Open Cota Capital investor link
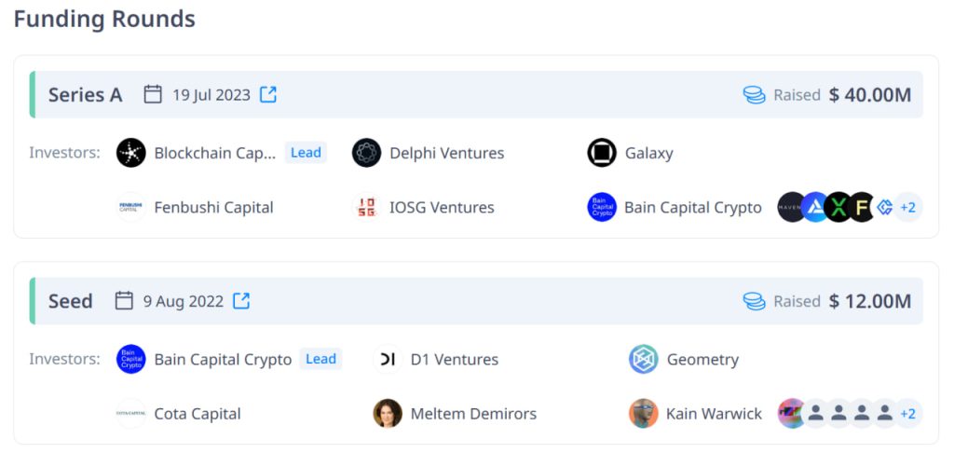This screenshot has width=954, height=453. click(x=198, y=414)
